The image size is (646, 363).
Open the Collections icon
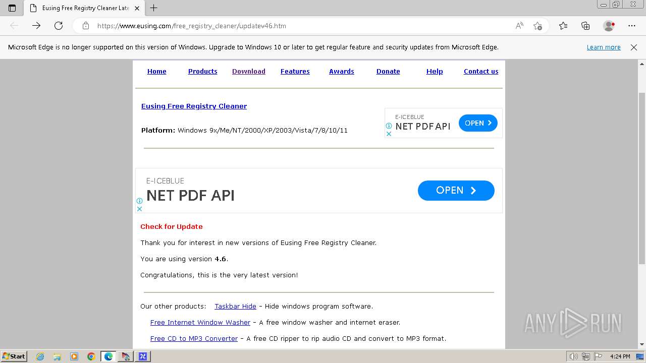pyautogui.click(x=585, y=26)
